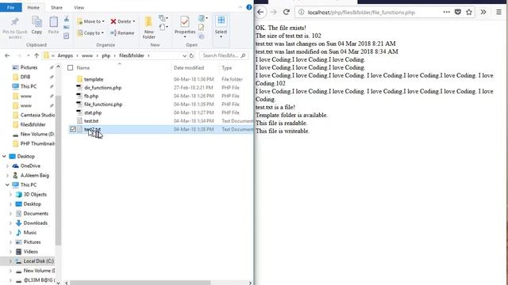Image resolution: width=508 pixels, height=285 pixels.
Task: Uncheck the test2.txt checkbox
Action: [x=73, y=129]
